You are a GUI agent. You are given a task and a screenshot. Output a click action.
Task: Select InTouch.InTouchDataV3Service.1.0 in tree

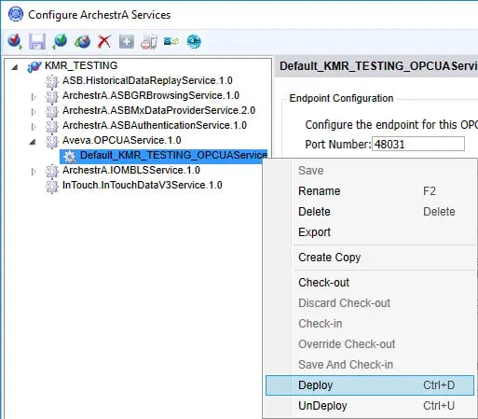click(x=143, y=185)
